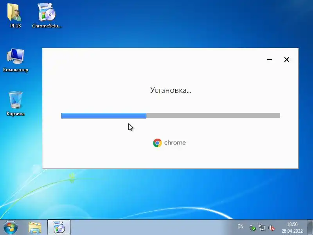Screen dimensions: 313x235
Task: Open the muted volume tray icon
Action: (x=271, y=228)
